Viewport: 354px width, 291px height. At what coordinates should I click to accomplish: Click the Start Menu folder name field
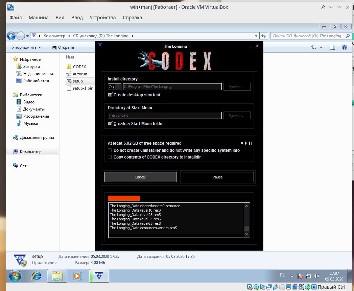pos(165,115)
